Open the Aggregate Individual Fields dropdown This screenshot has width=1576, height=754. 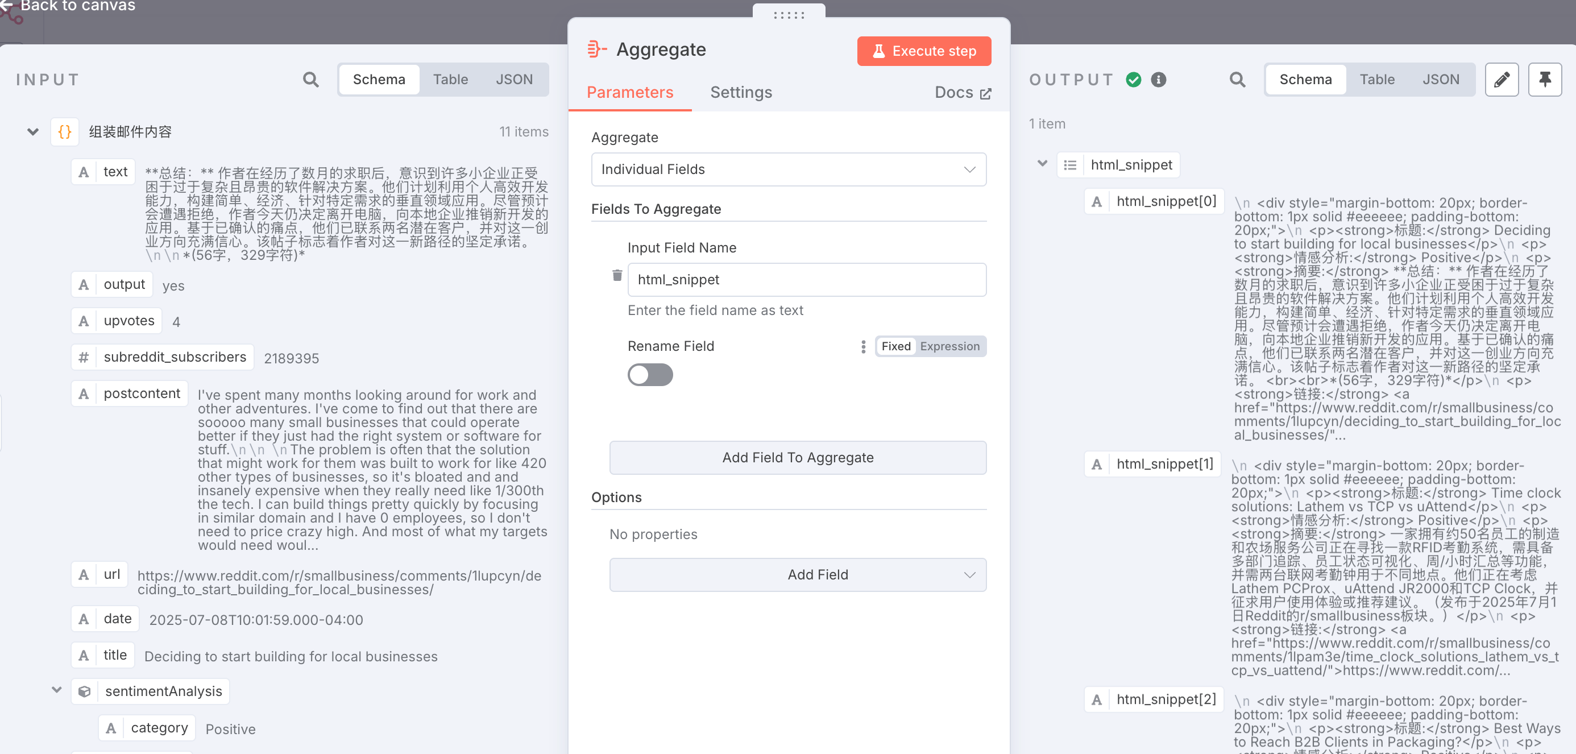click(x=788, y=169)
